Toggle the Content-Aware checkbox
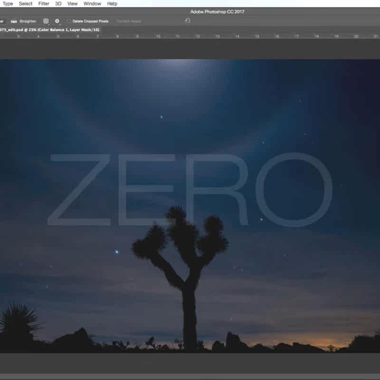Screen dimensions: 380x380 [129, 21]
